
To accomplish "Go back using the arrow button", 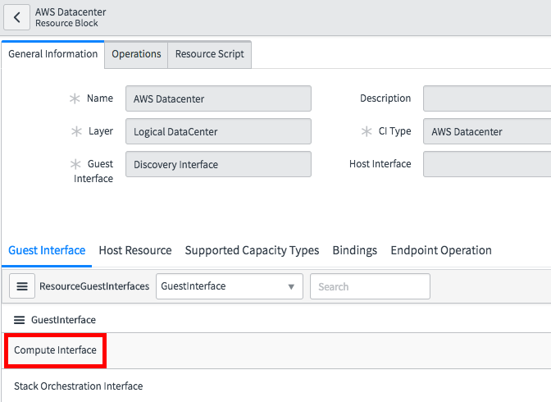I will (x=16, y=17).
